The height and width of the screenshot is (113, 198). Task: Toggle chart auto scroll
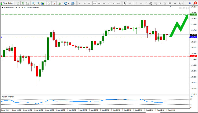click(x=49, y=3)
